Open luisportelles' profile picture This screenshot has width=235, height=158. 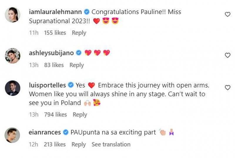[13, 88]
